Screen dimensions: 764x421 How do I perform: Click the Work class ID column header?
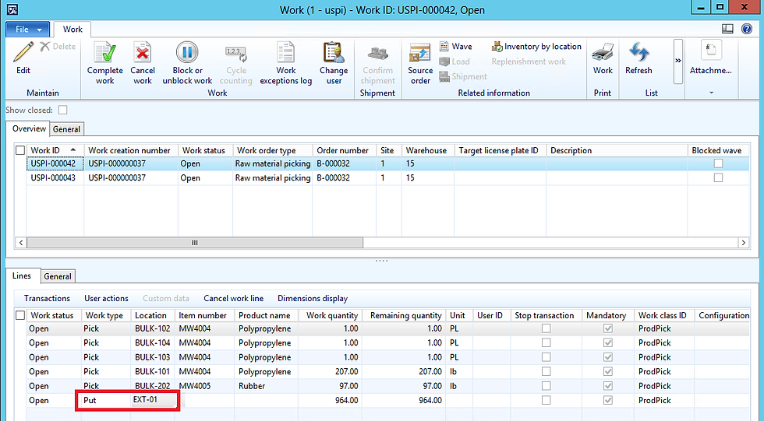pos(663,315)
